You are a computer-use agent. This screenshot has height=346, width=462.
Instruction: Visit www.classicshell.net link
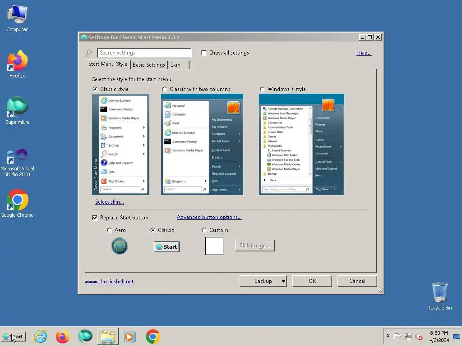(x=109, y=282)
